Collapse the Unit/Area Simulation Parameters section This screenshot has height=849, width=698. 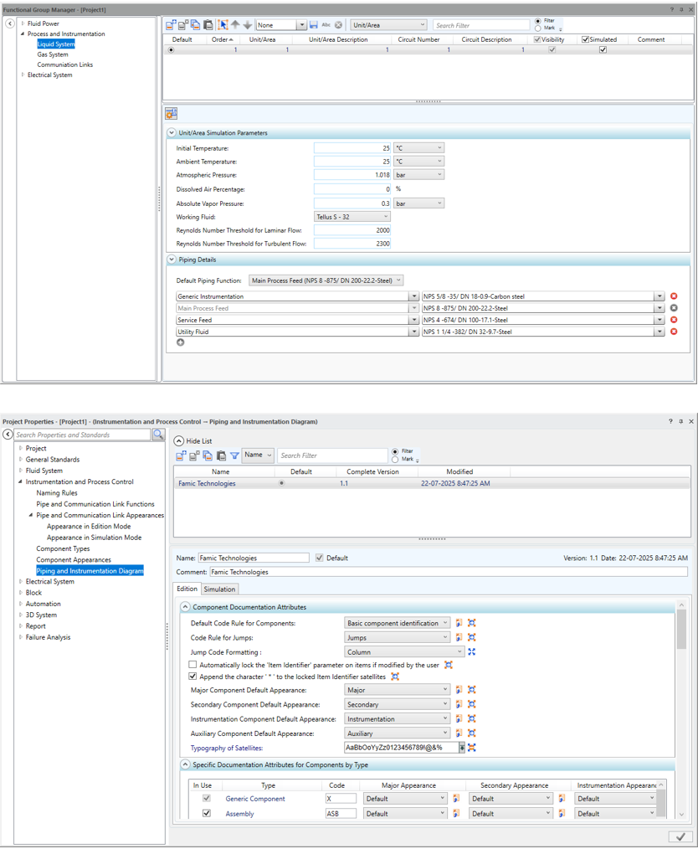[172, 133]
